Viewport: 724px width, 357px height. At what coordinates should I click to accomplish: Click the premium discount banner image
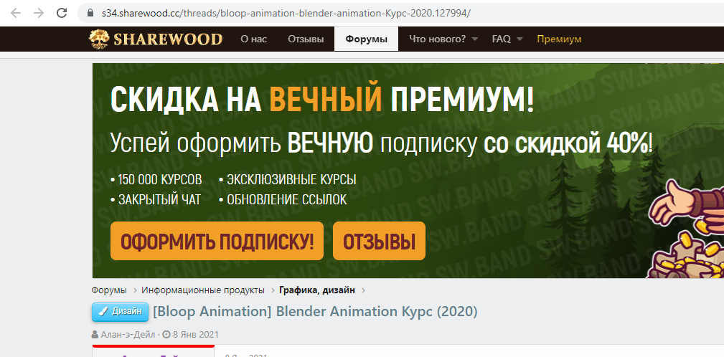pyautogui.click(x=408, y=170)
